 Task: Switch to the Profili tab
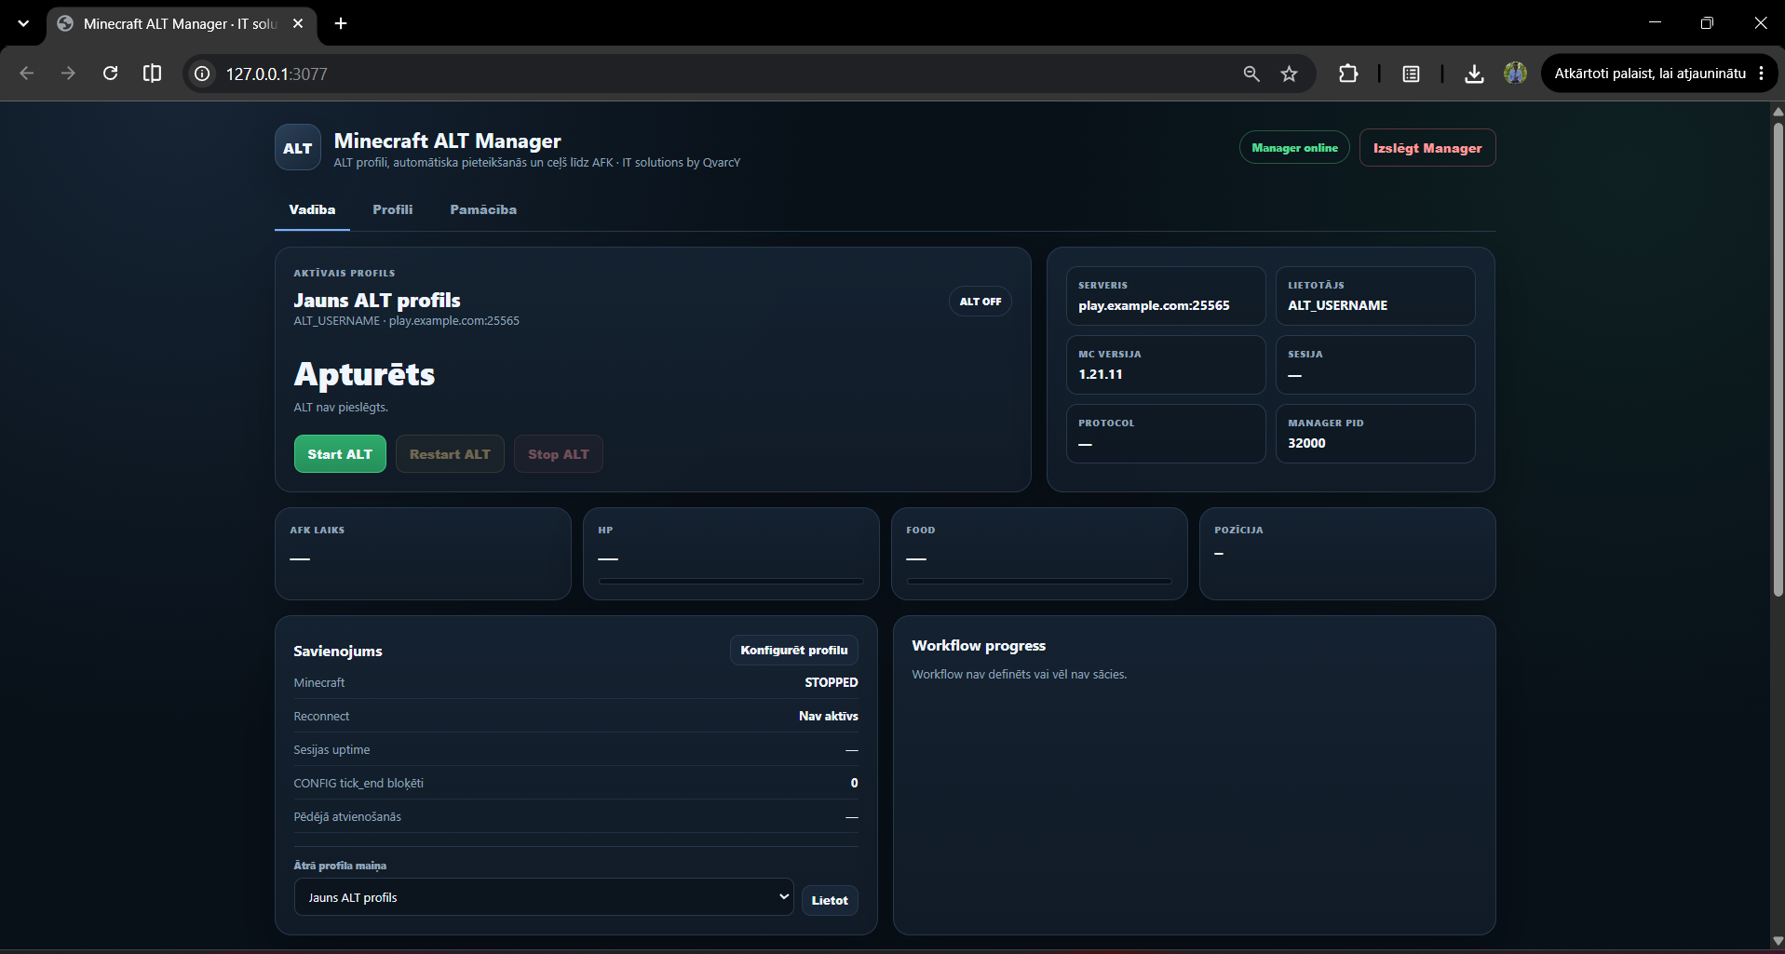pyautogui.click(x=393, y=209)
